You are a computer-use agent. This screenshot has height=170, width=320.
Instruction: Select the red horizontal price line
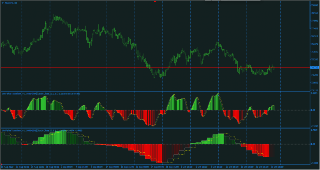[156, 67]
